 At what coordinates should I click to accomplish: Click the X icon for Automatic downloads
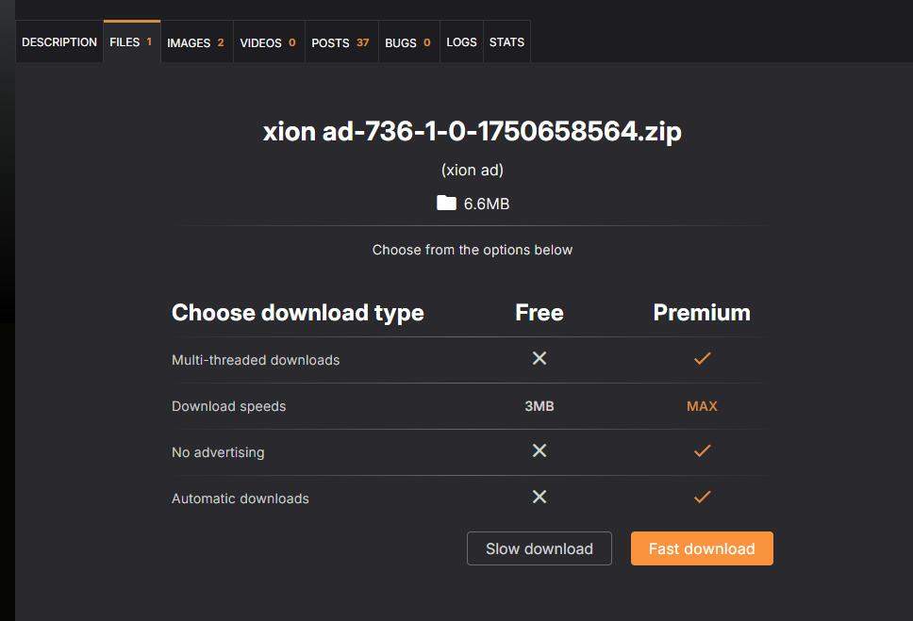(539, 497)
